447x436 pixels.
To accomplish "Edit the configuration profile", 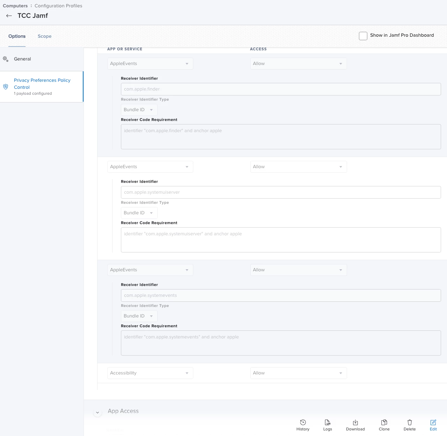I will (433, 426).
